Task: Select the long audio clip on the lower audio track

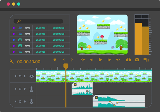Action: 119,101
